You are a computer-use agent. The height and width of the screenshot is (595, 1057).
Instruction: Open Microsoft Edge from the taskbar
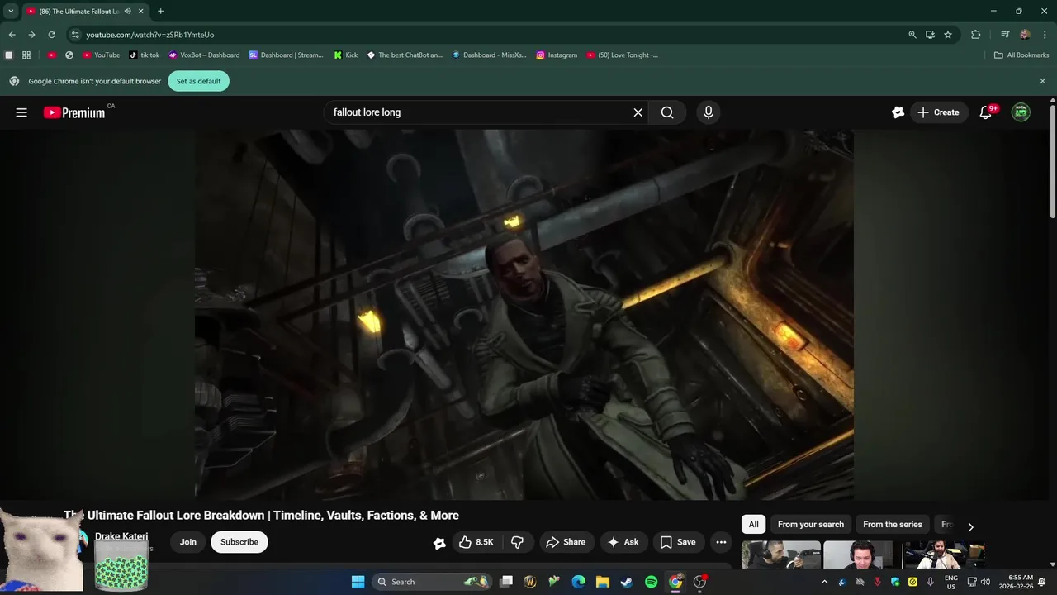(579, 582)
